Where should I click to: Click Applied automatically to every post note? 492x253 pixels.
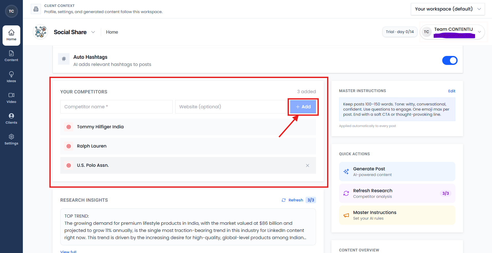tap(368, 126)
